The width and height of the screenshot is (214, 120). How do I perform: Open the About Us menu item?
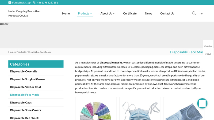click(x=106, y=13)
